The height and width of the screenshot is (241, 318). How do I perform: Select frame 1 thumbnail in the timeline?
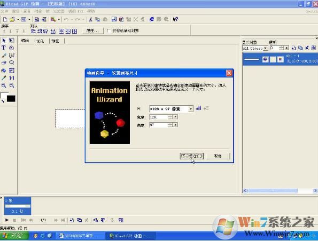click(18, 206)
